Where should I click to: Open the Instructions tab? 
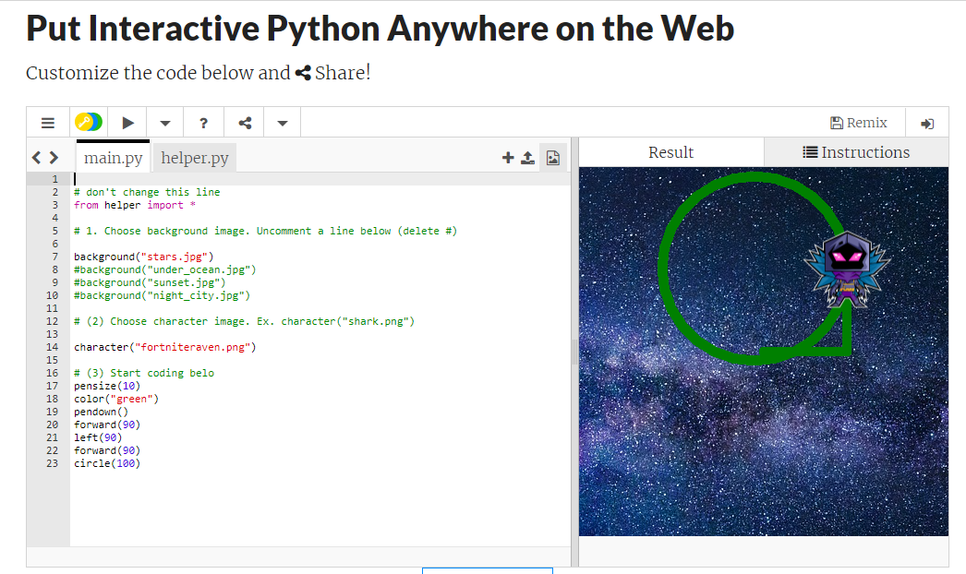pyautogui.click(x=856, y=152)
